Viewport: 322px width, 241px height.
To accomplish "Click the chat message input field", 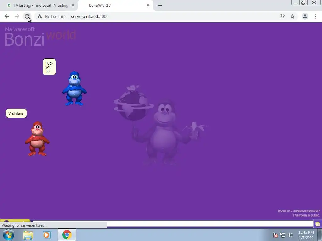I will tap(173, 223).
